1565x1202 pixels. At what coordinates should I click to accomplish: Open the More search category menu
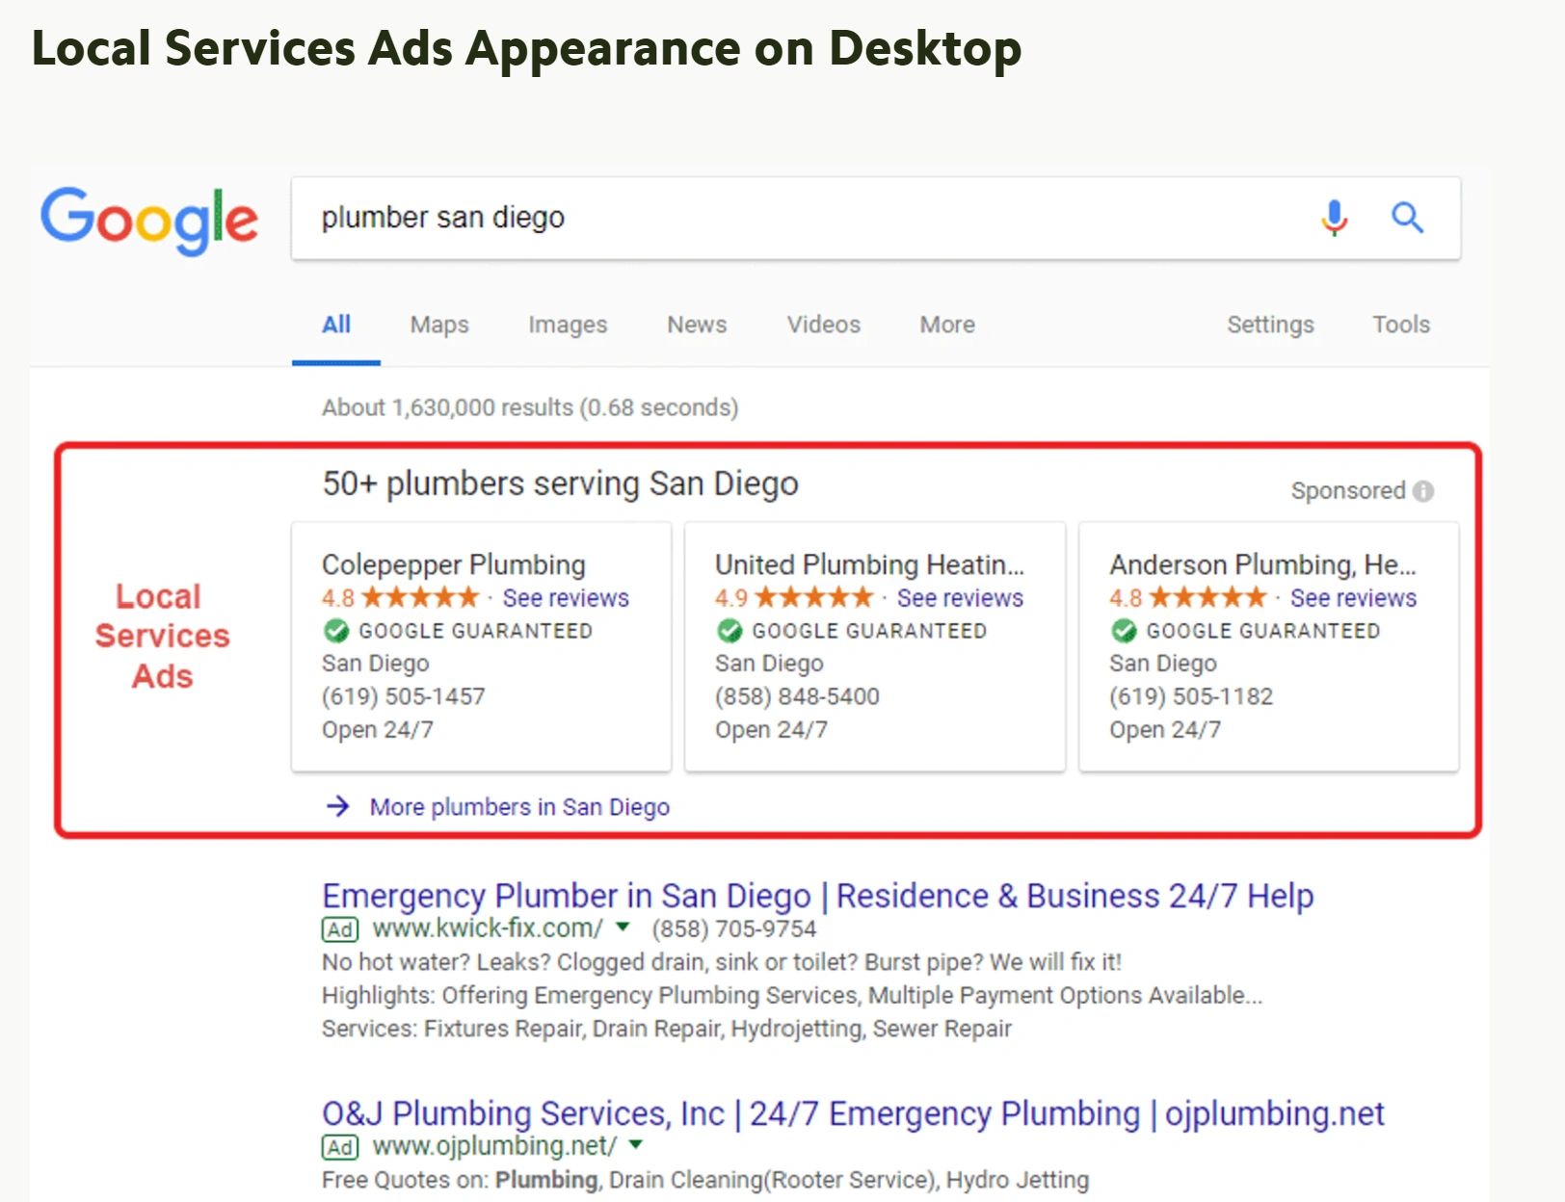pos(946,325)
